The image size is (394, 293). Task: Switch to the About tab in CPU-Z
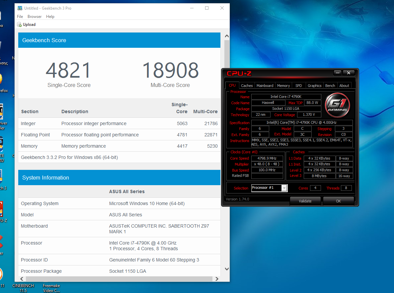pos(344,86)
